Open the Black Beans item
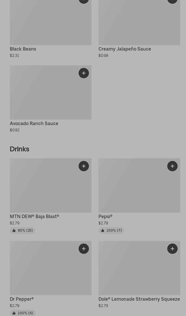This screenshot has height=316, width=186. pos(23,49)
